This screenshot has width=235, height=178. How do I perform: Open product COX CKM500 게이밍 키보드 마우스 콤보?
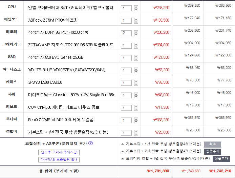click(x=64, y=107)
